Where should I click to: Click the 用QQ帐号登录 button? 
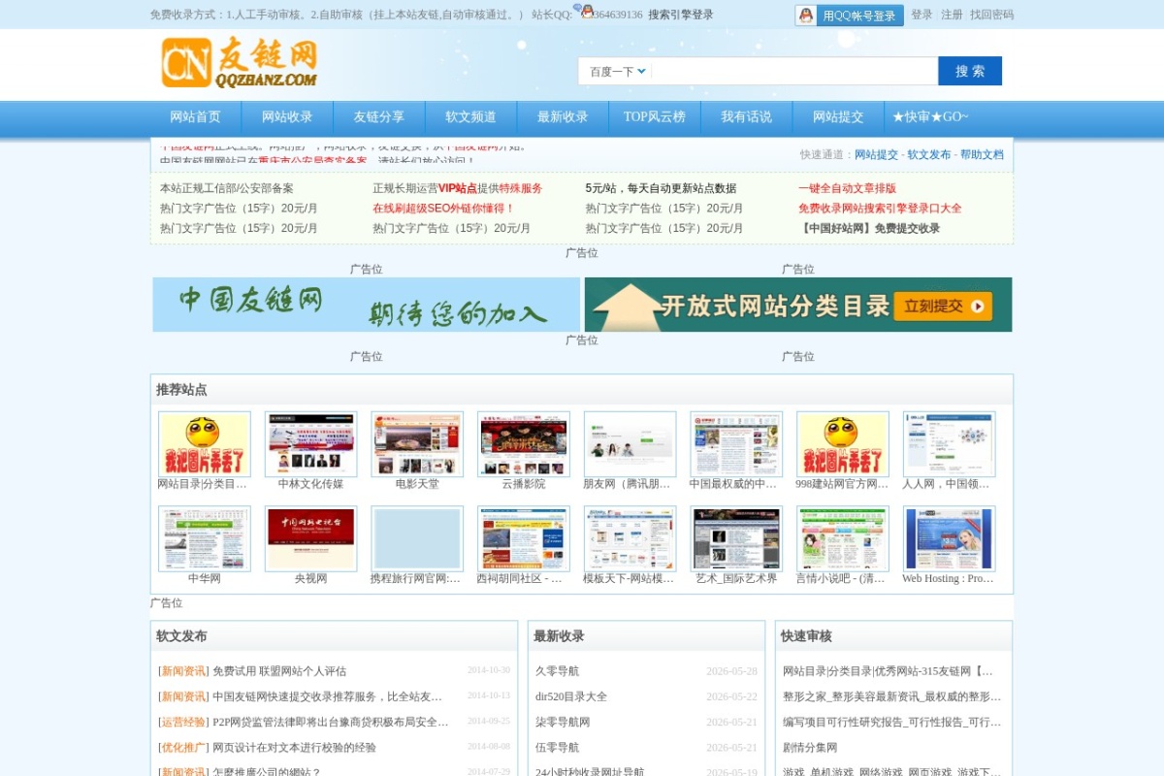click(x=849, y=16)
